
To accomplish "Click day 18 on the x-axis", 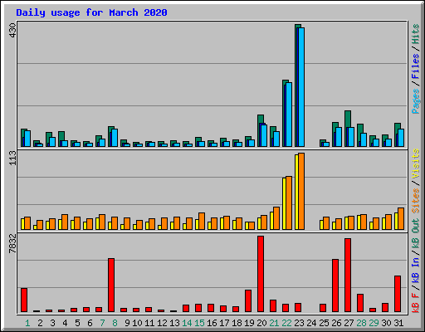I will click(237, 323).
